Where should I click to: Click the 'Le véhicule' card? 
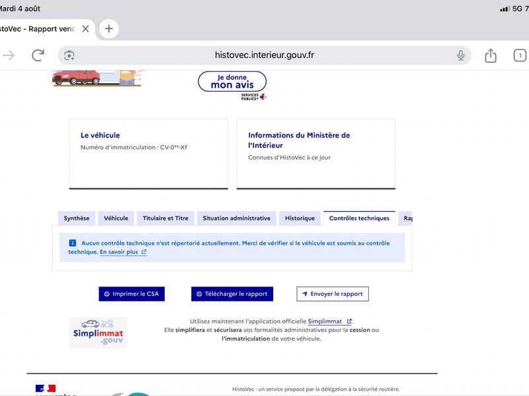[148, 154]
